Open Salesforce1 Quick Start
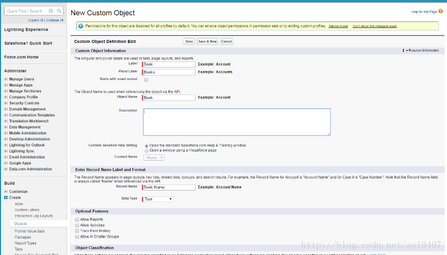 (28, 43)
